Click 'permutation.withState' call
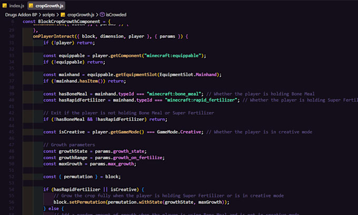 (x=135, y=202)
